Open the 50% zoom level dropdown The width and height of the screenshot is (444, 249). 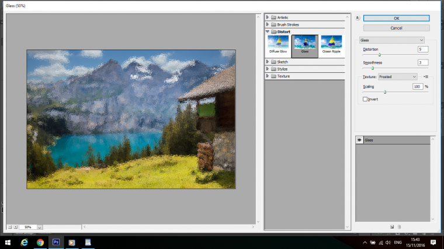pyautogui.click(x=40, y=227)
